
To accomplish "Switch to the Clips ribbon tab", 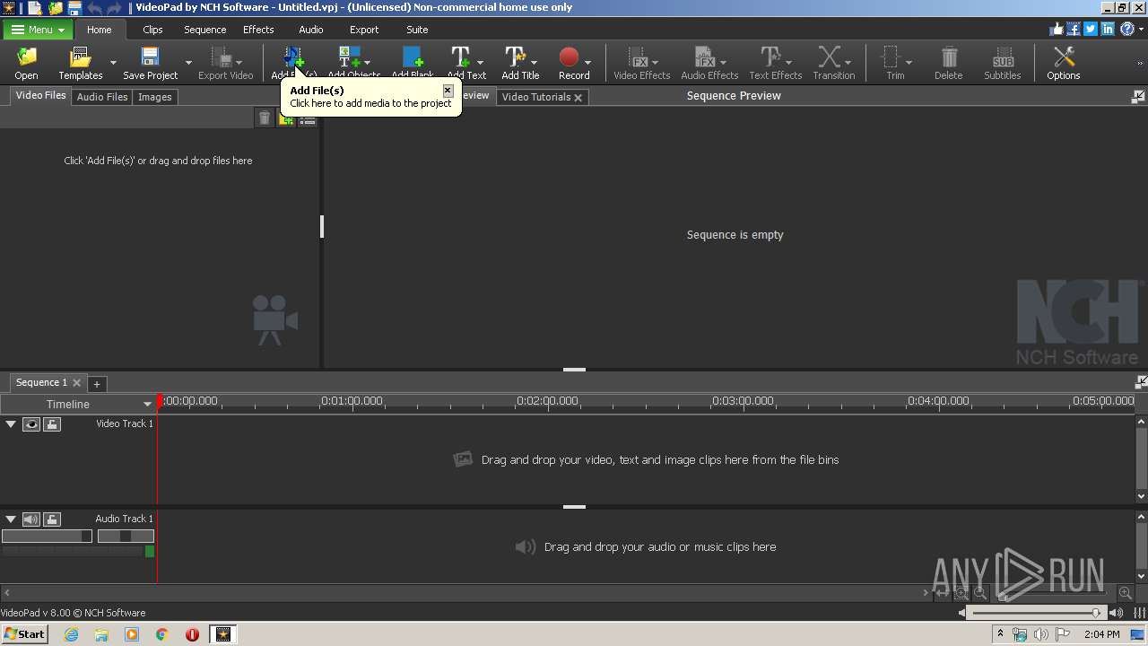I will [152, 30].
